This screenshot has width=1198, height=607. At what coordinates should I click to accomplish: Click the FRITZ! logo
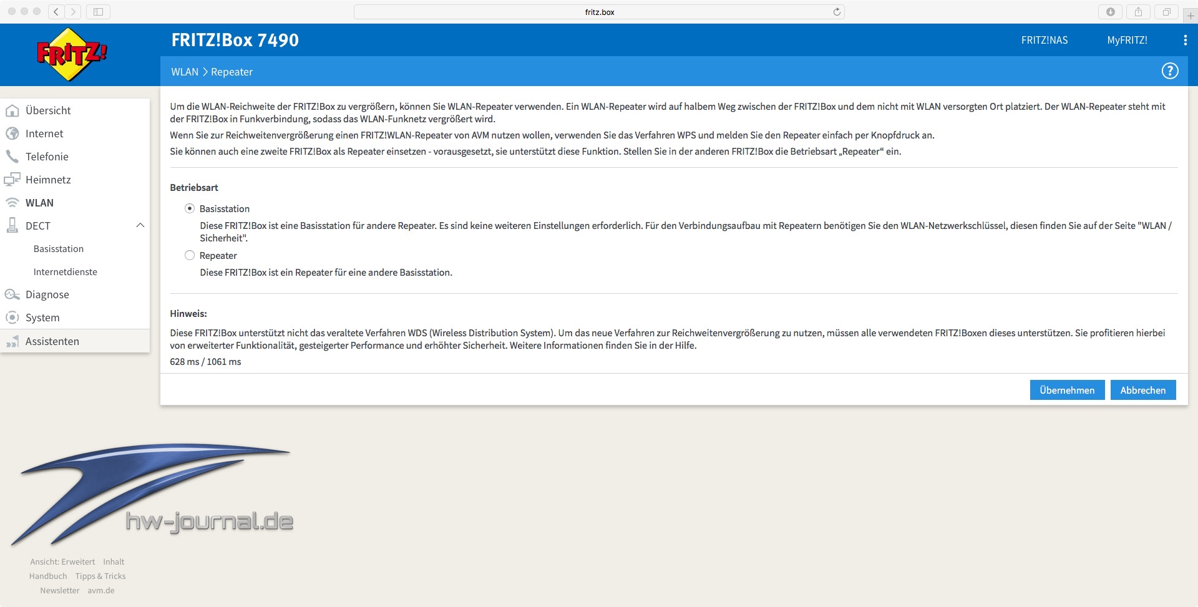pos(72,54)
